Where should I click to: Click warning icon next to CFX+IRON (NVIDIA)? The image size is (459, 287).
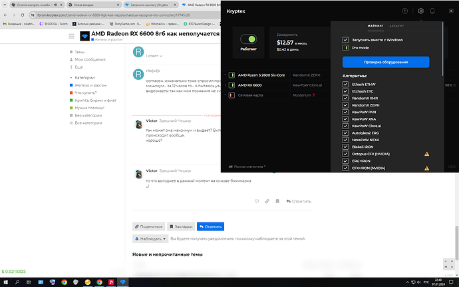point(426,168)
